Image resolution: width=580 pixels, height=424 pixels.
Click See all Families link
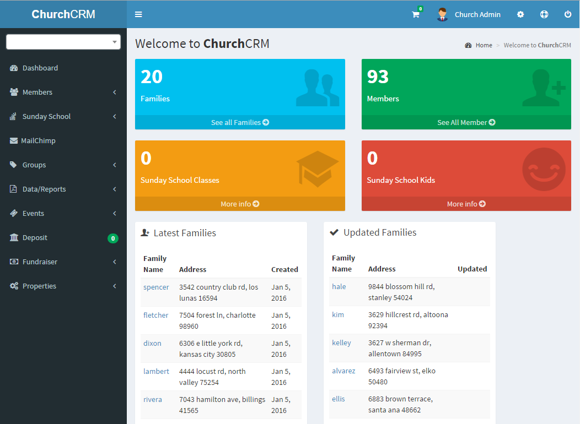pos(240,122)
